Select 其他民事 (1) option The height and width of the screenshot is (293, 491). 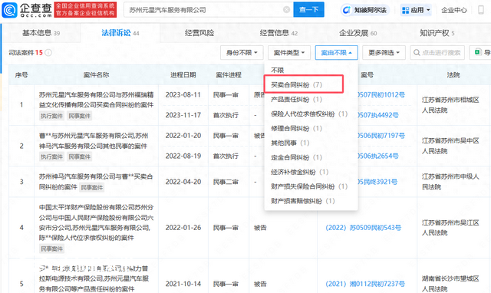[290, 143]
